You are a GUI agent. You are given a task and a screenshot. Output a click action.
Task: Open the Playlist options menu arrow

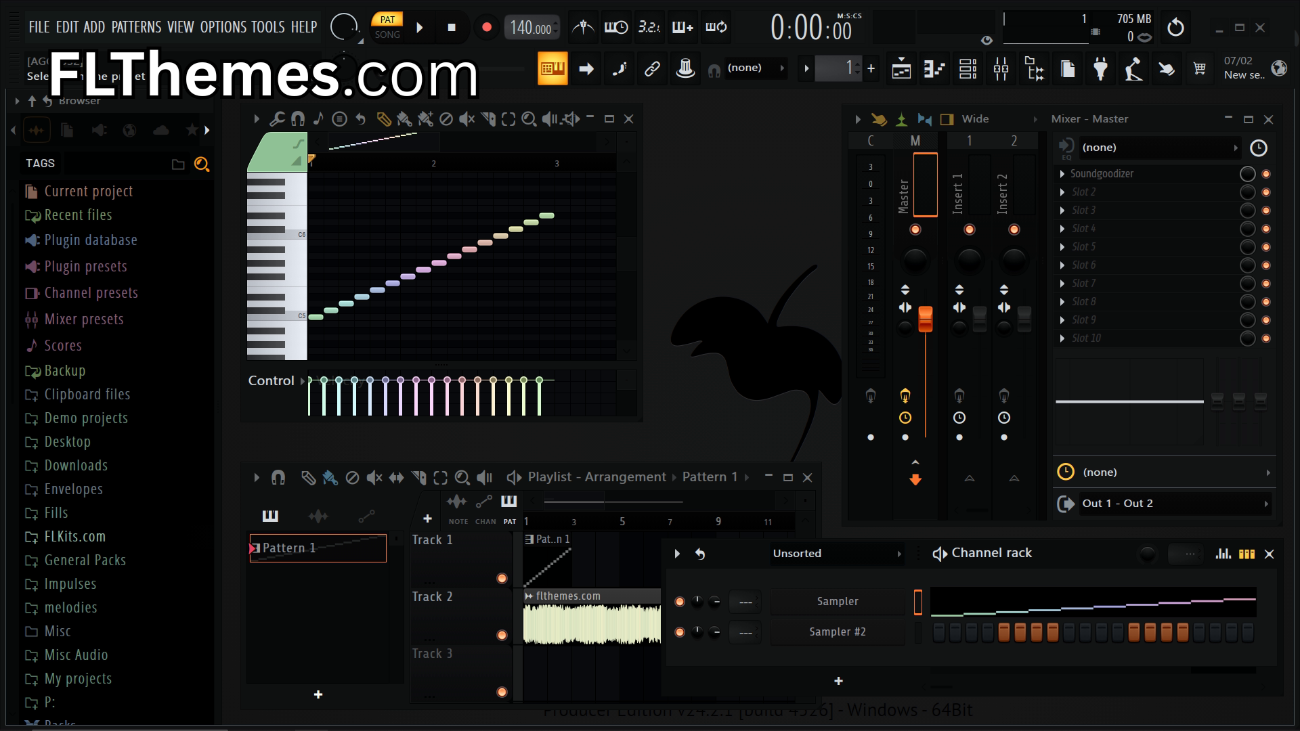(x=257, y=478)
